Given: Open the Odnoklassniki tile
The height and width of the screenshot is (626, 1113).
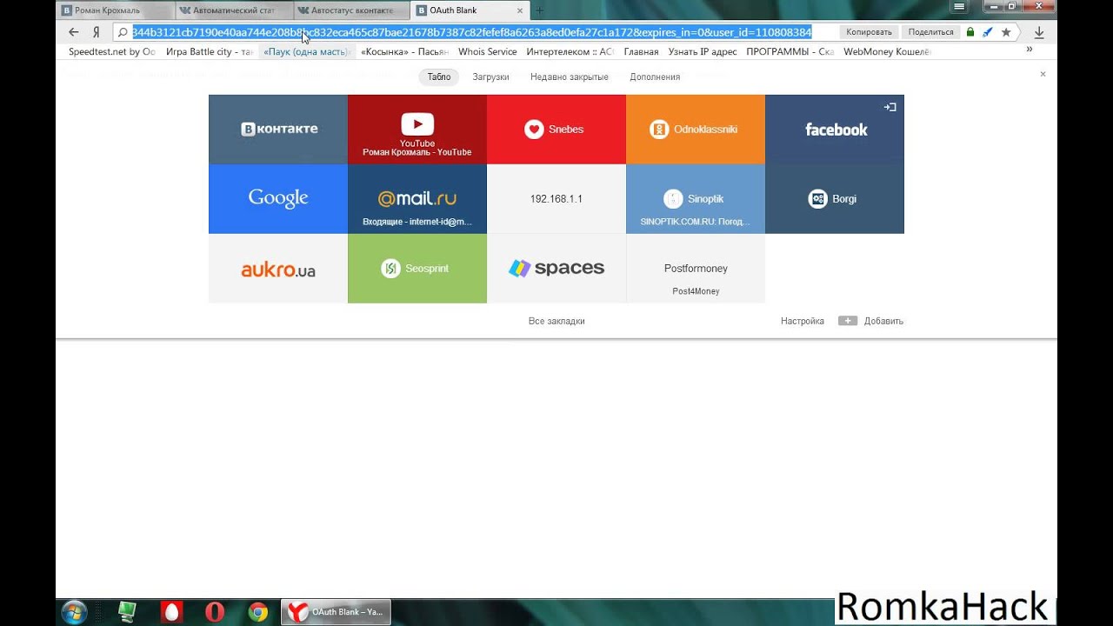Looking at the screenshot, I should tap(696, 130).
